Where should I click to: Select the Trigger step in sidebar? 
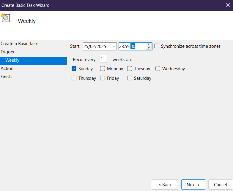7,52
